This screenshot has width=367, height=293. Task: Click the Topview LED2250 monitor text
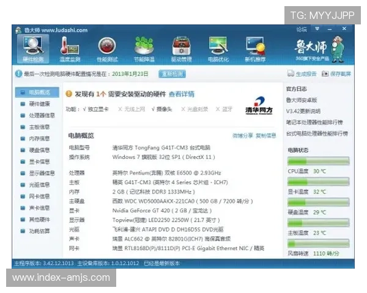click(166, 220)
